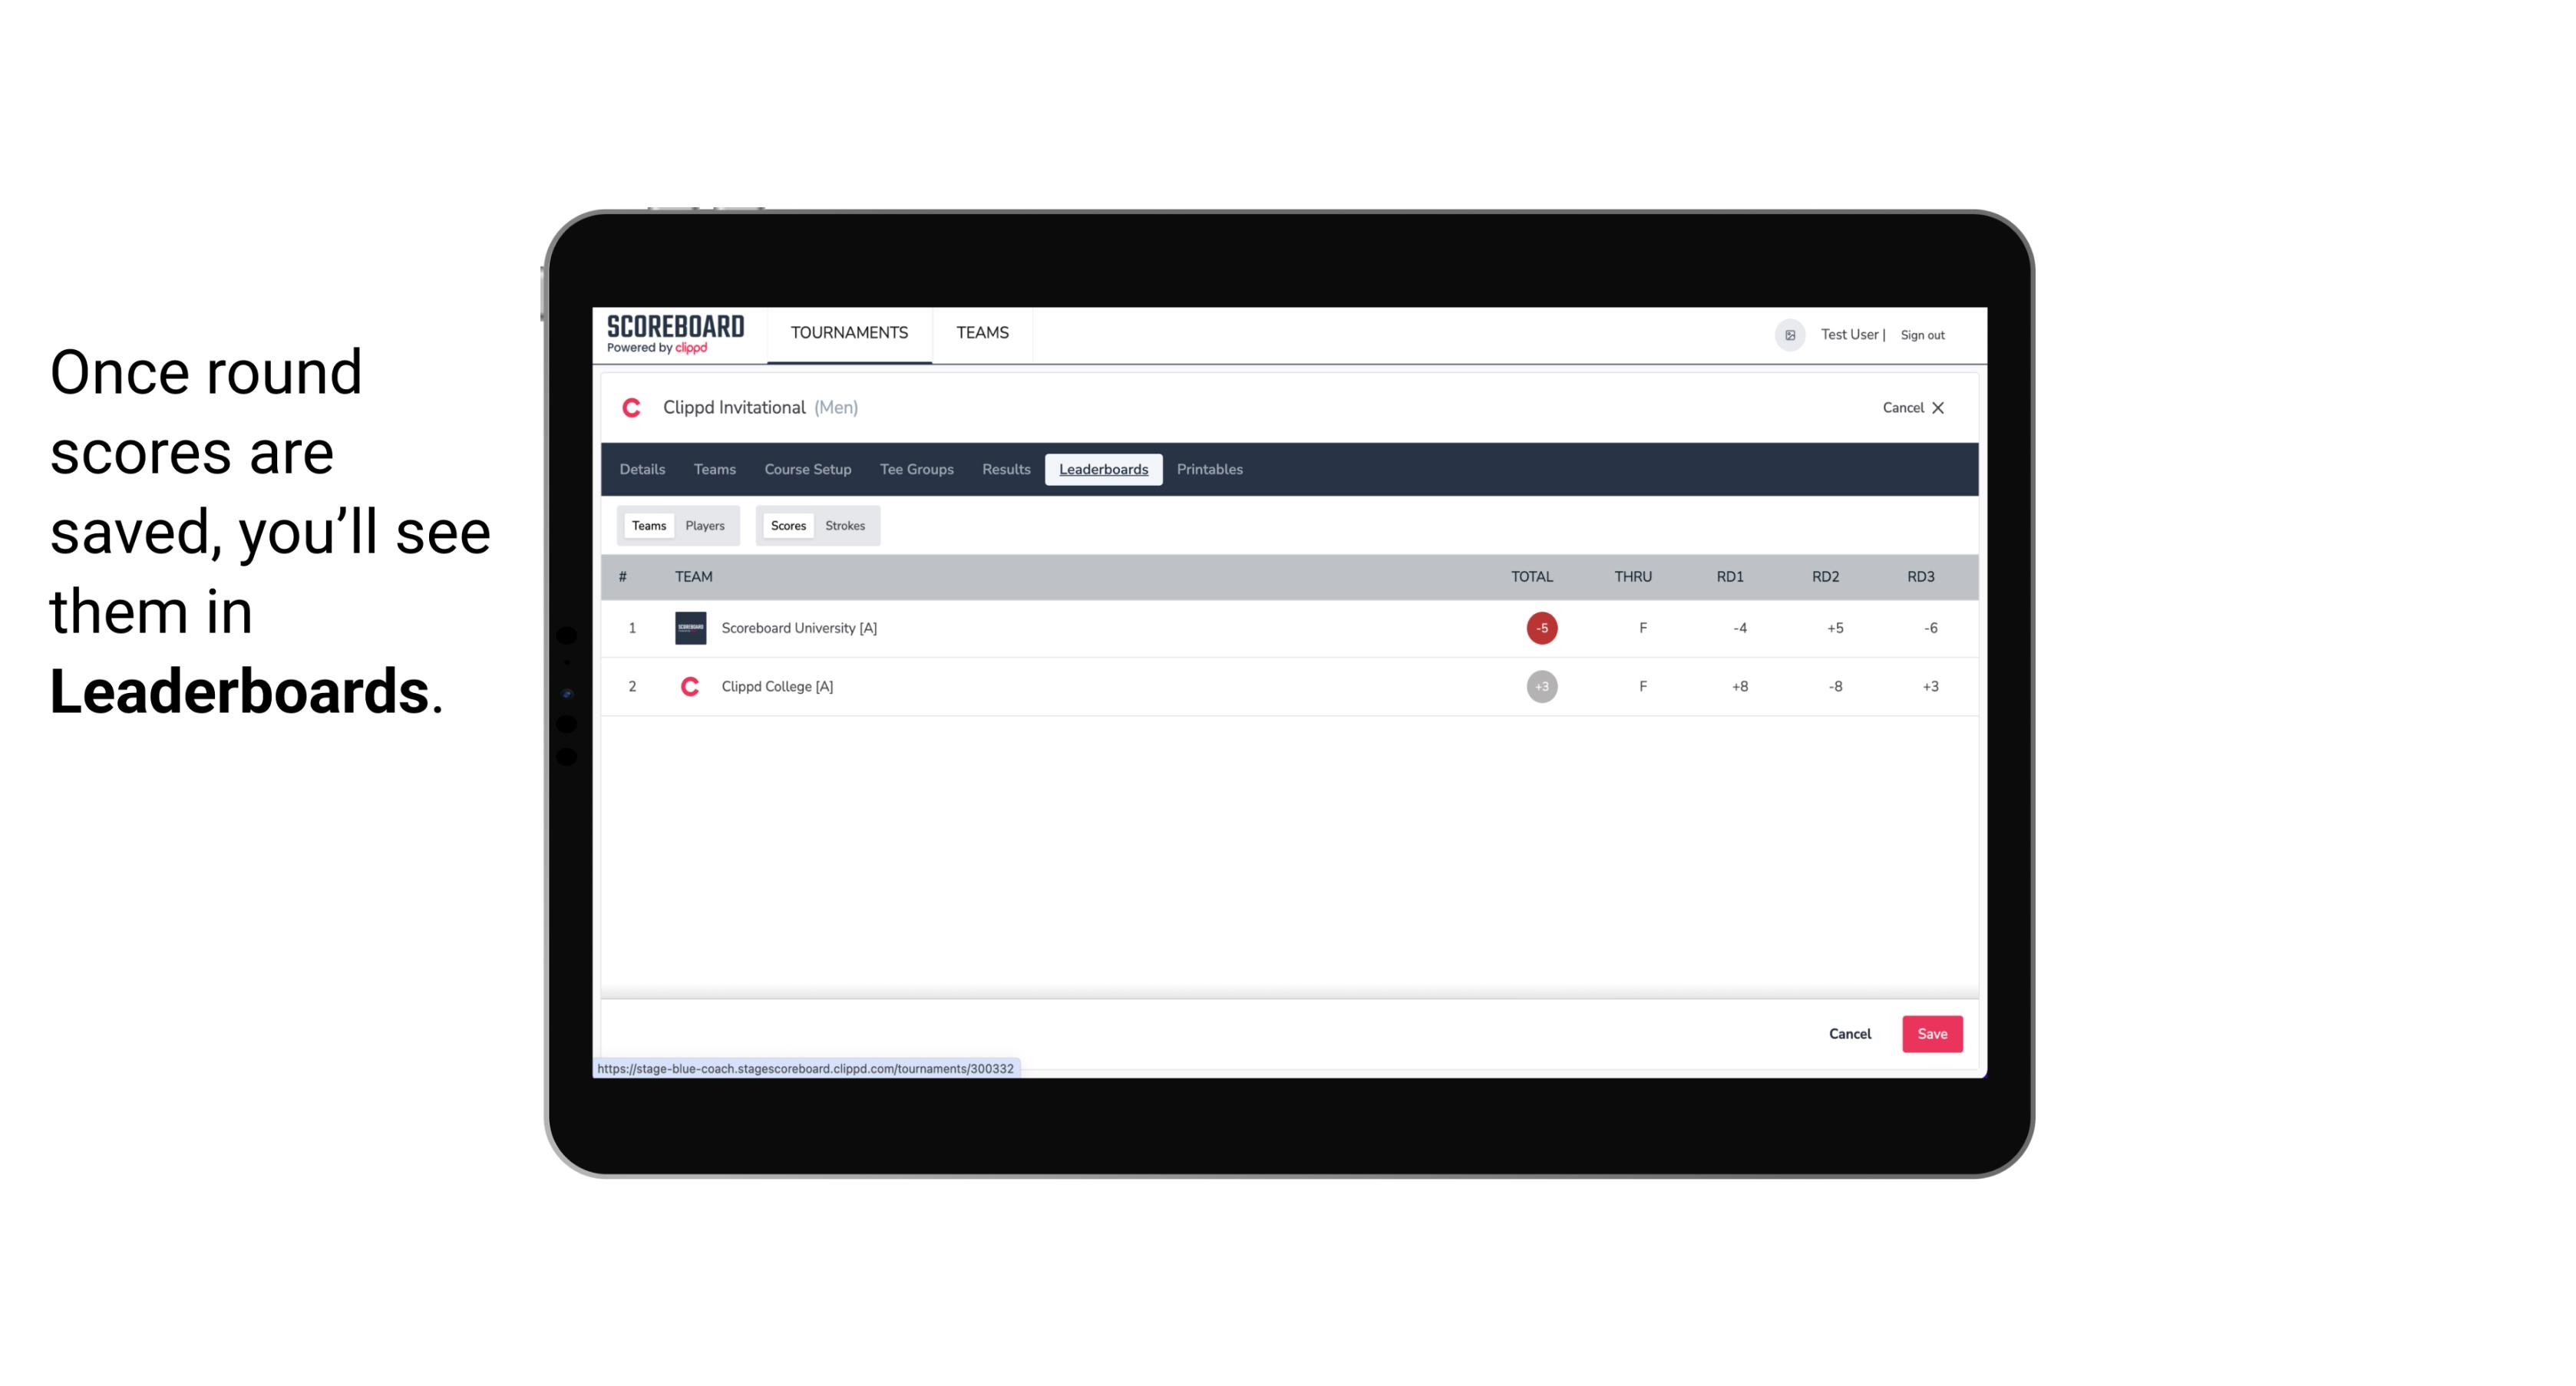The image size is (2576, 1386).
Task: Click the Scores filter button
Action: (787, 524)
